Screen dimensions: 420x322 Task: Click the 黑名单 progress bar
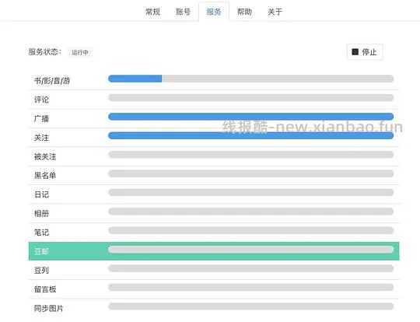coord(250,173)
